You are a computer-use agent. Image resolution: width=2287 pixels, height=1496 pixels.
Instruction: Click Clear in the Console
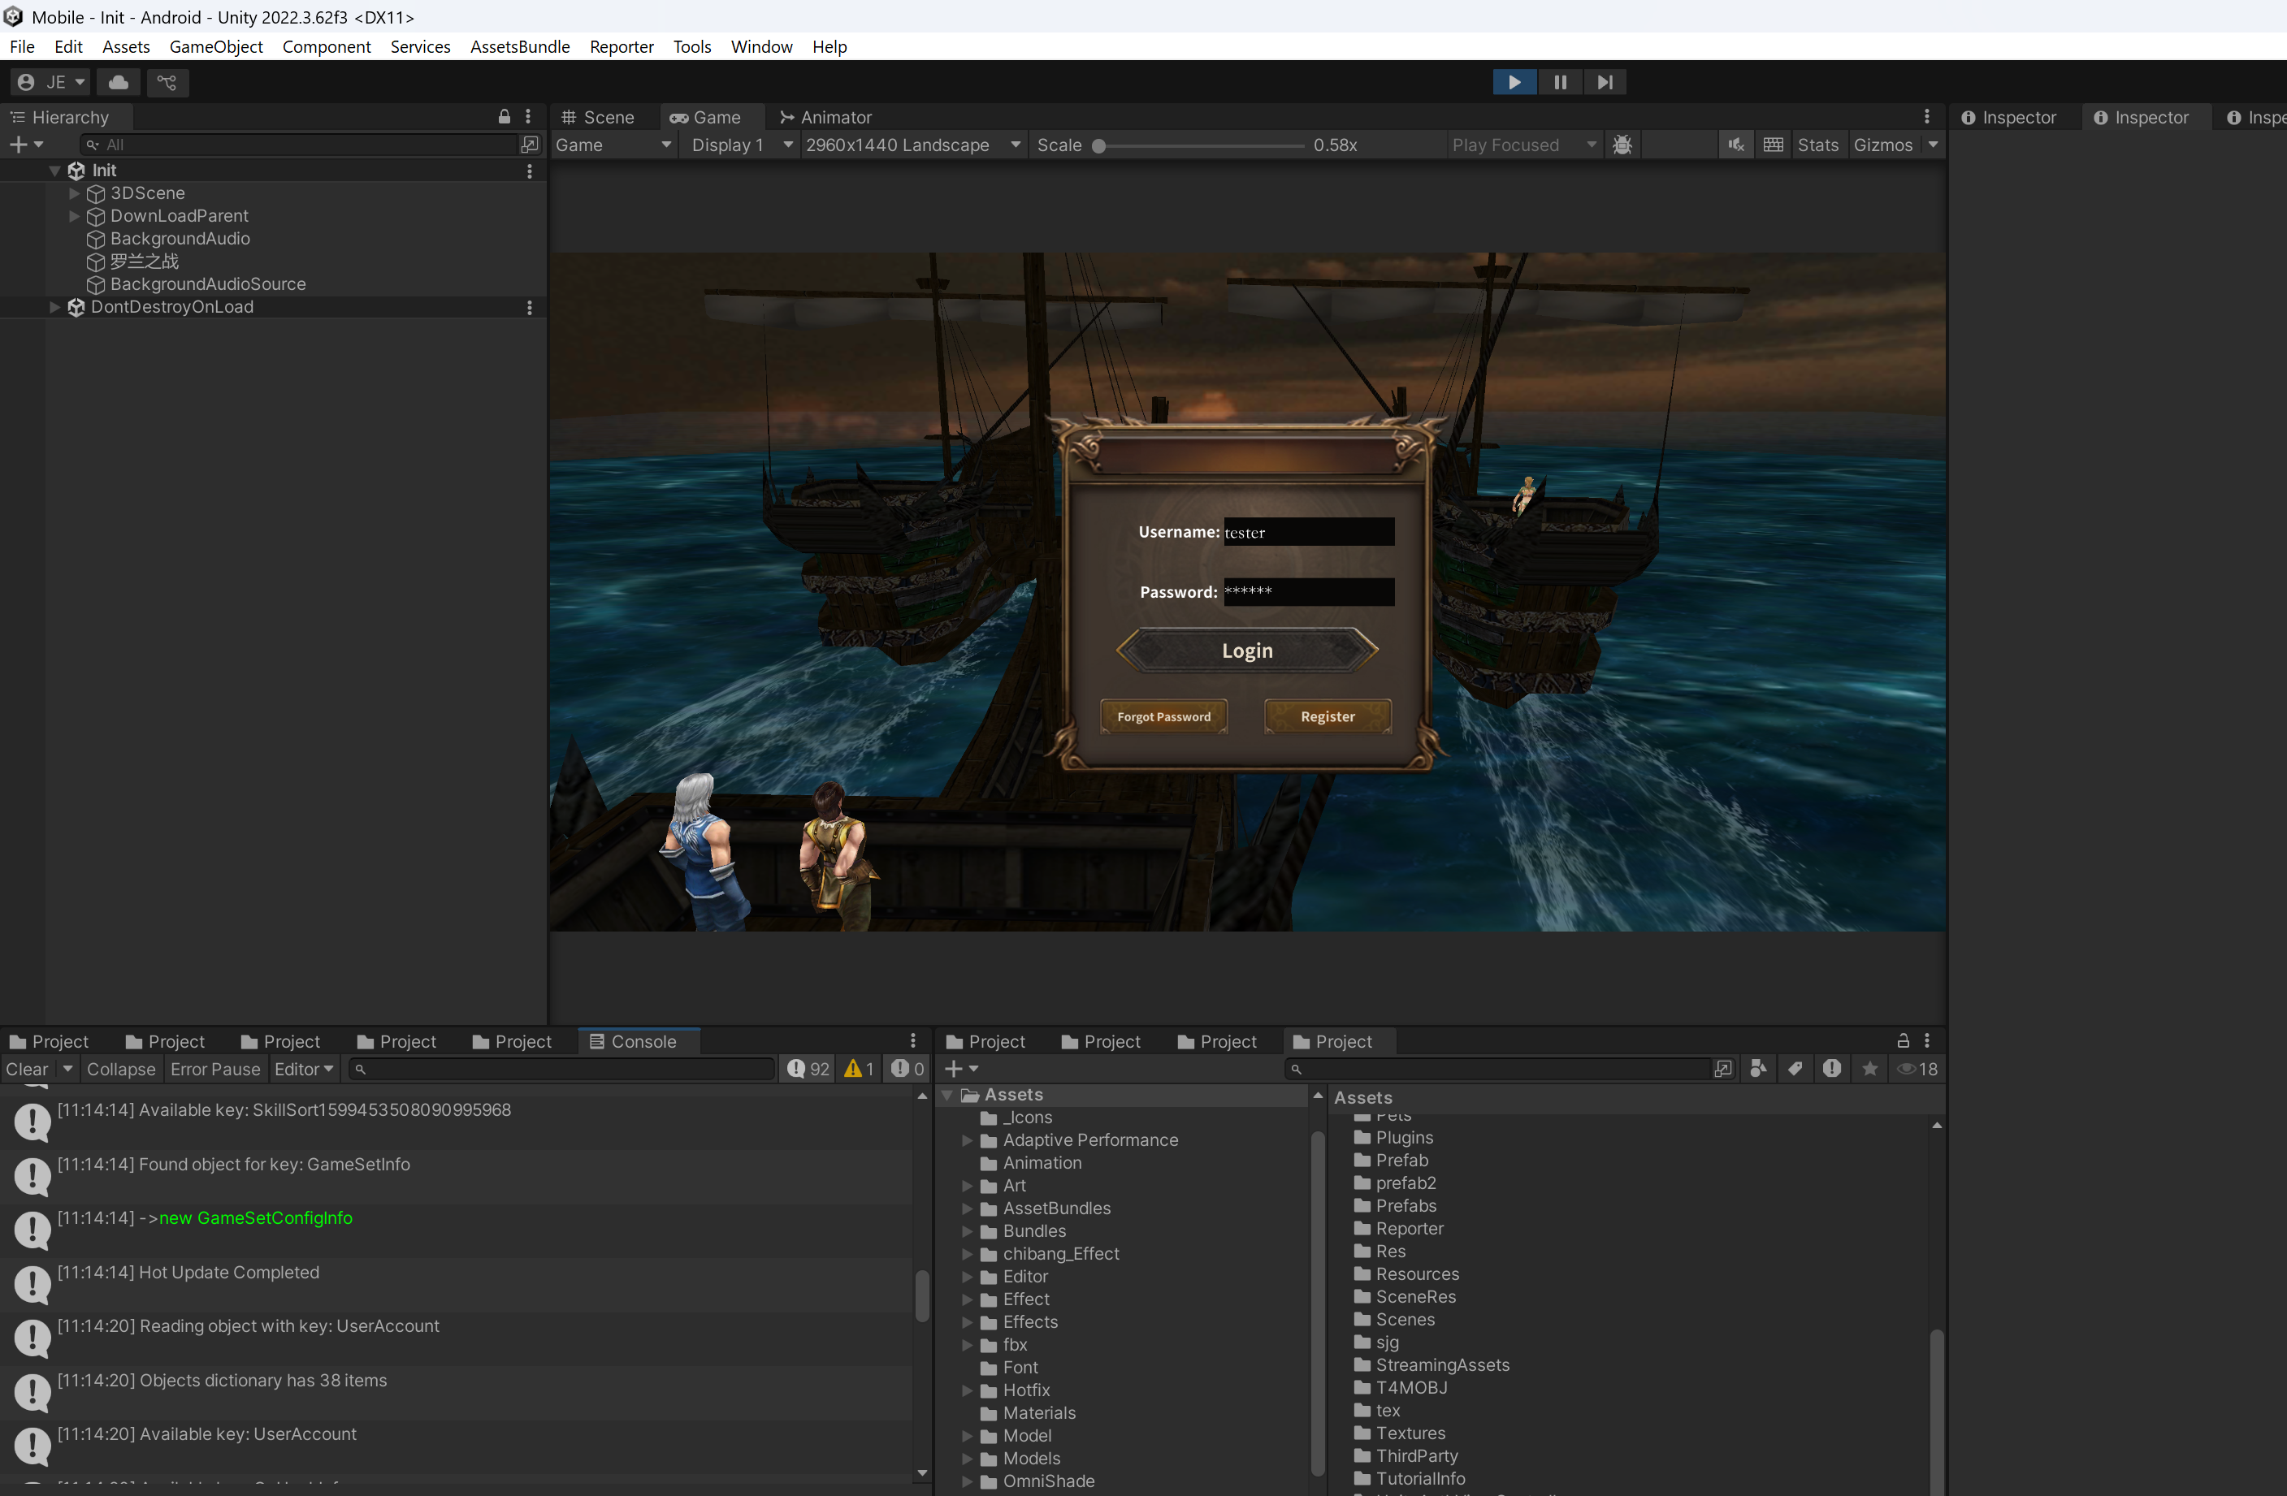coord(27,1070)
